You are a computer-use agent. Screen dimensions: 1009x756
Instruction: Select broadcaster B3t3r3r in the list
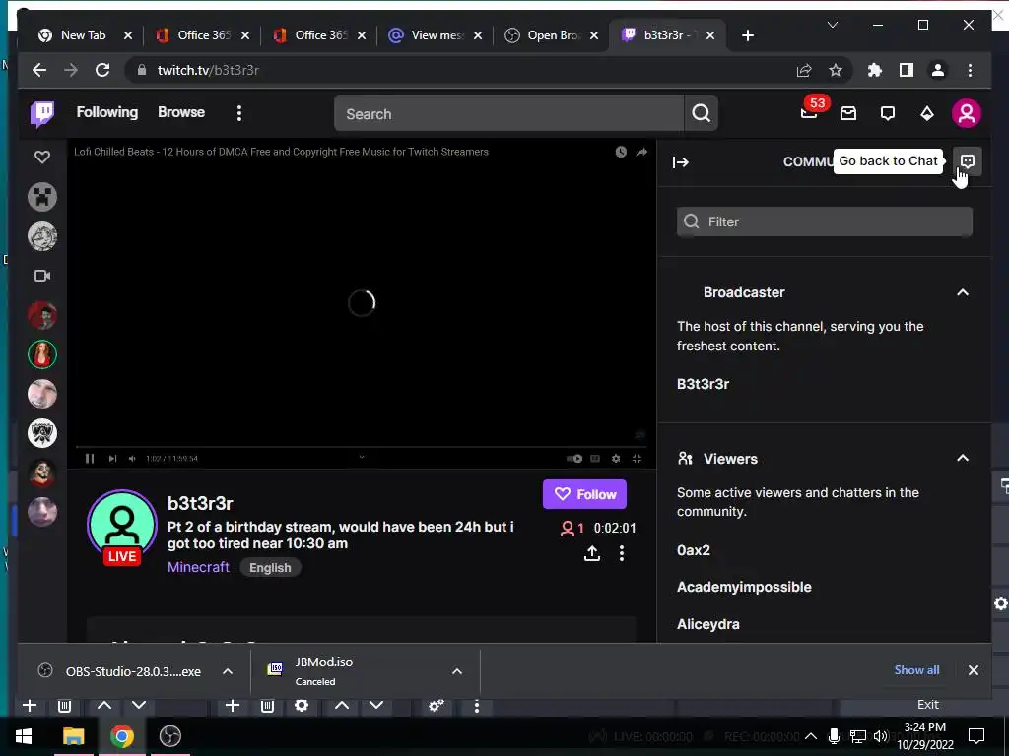[x=703, y=384]
